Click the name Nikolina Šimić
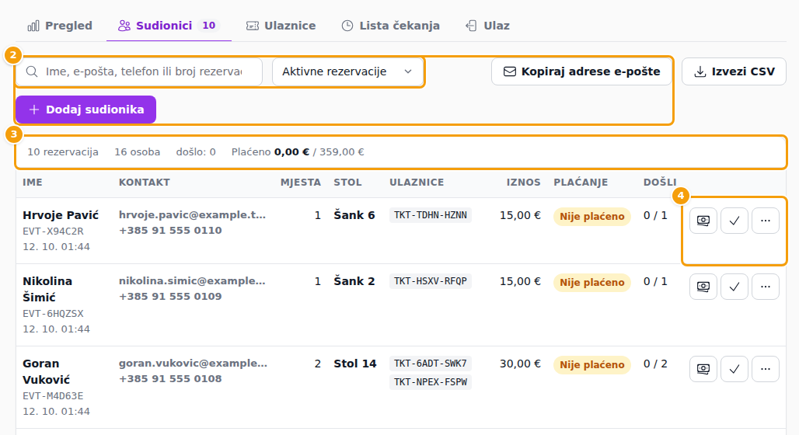 pos(47,289)
